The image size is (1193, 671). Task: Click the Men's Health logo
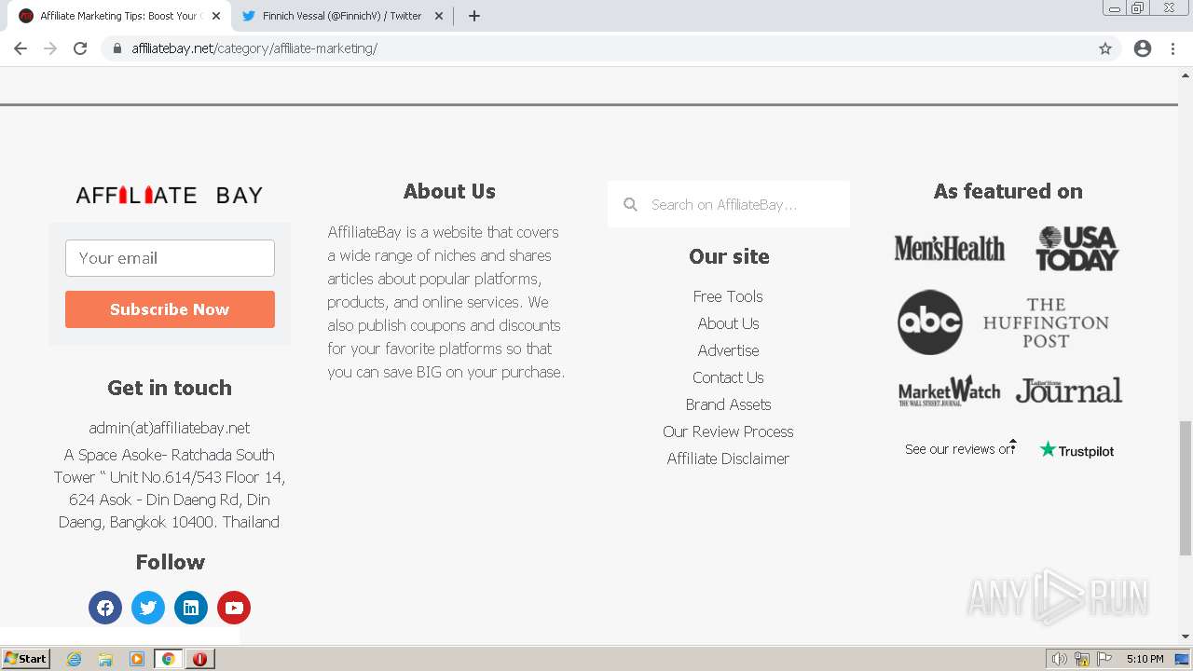[950, 248]
